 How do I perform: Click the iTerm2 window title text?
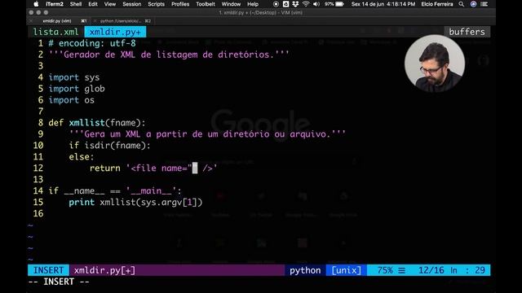[261, 13]
